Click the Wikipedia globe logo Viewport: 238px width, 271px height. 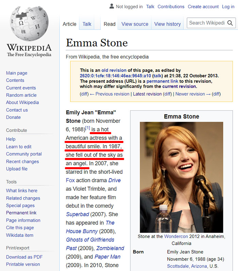click(29, 23)
